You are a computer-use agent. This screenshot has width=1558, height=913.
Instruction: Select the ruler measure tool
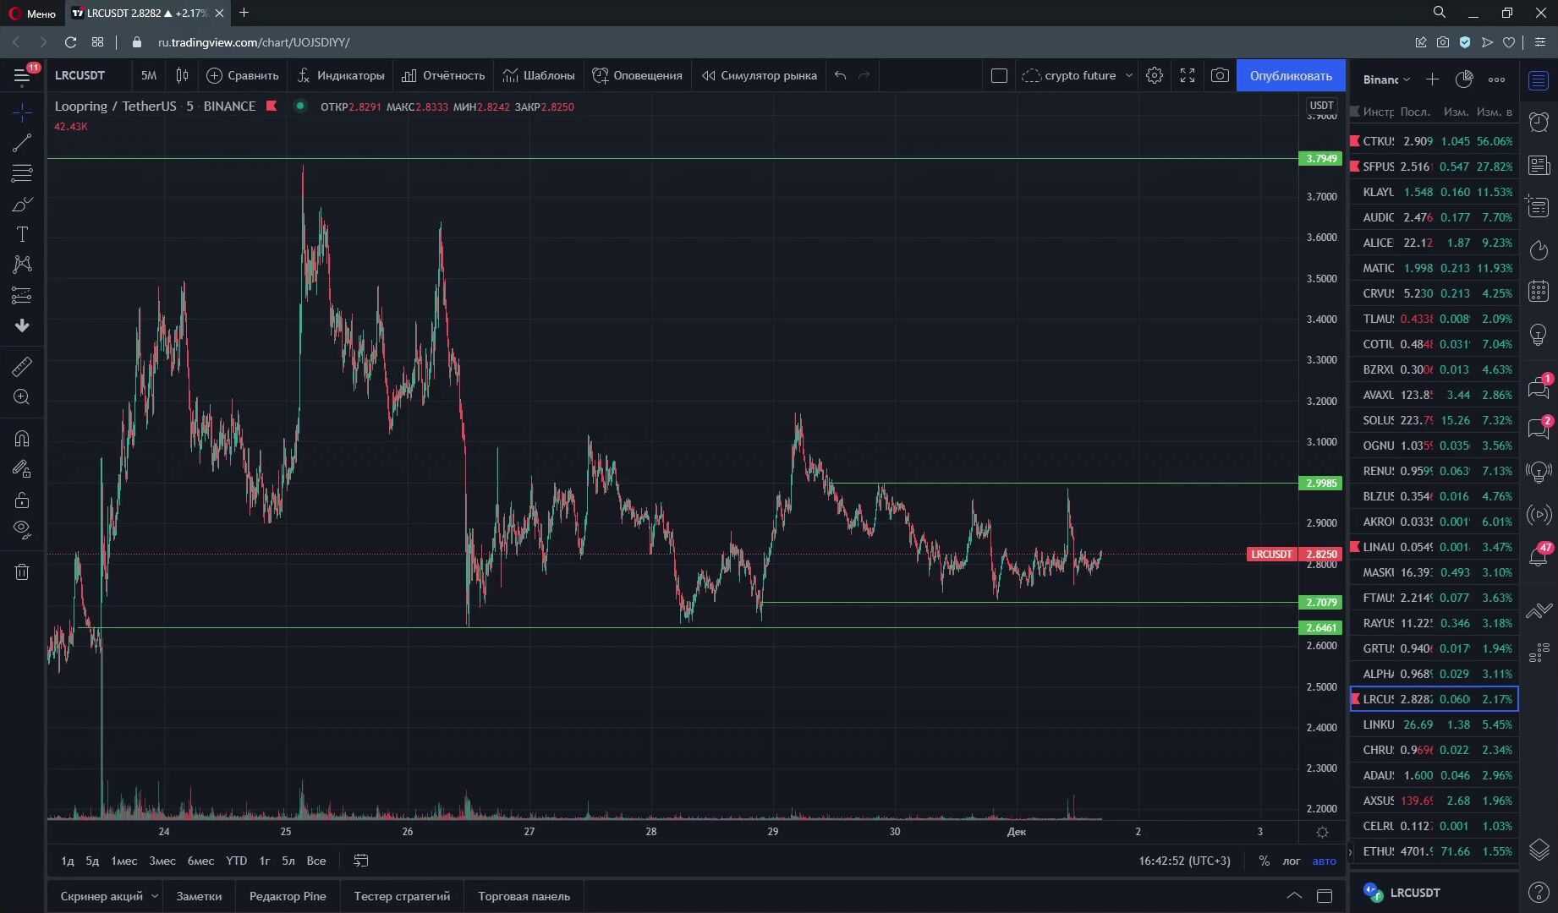point(22,366)
